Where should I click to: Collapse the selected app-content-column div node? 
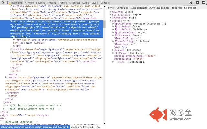point(11,21)
